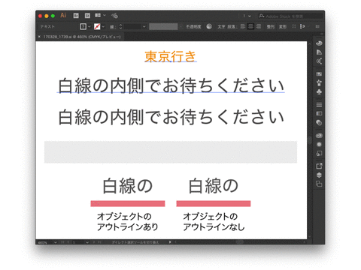
Task: Click the fill color swatch
Action: [83, 26]
